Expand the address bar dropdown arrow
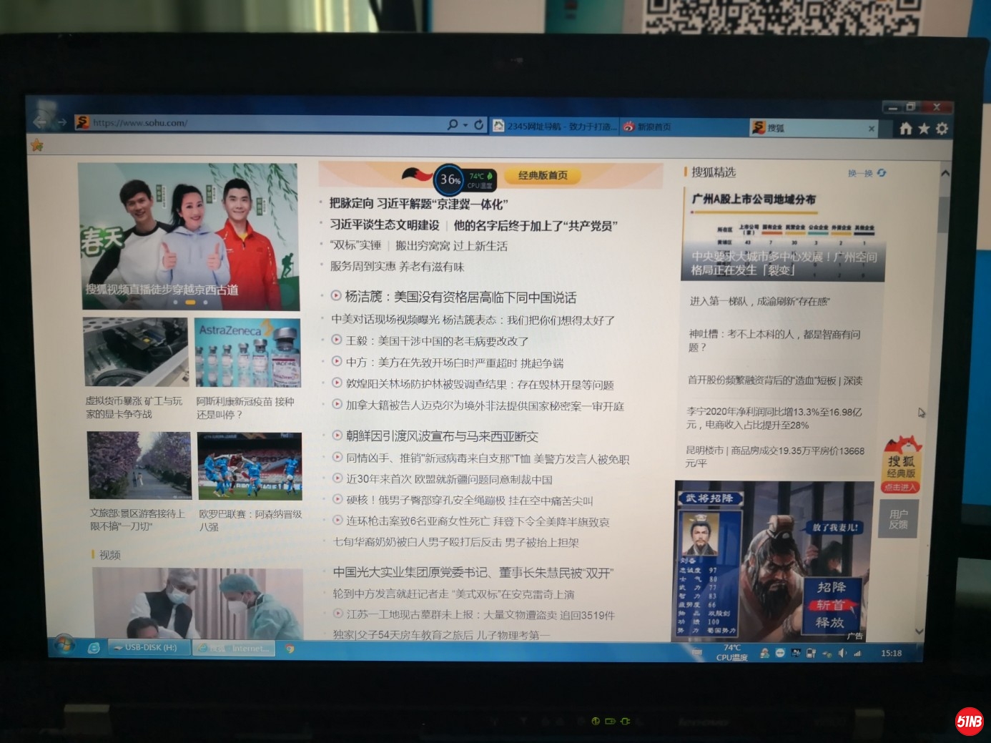The image size is (991, 743). coord(465,125)
